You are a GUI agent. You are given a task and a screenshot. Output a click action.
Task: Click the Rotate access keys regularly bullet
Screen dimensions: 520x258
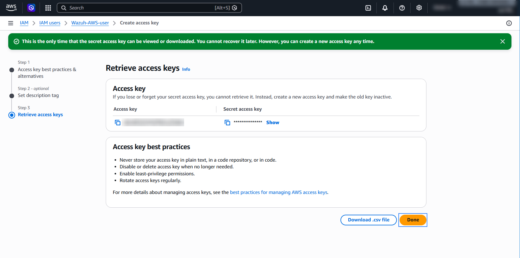coord(150,181)
